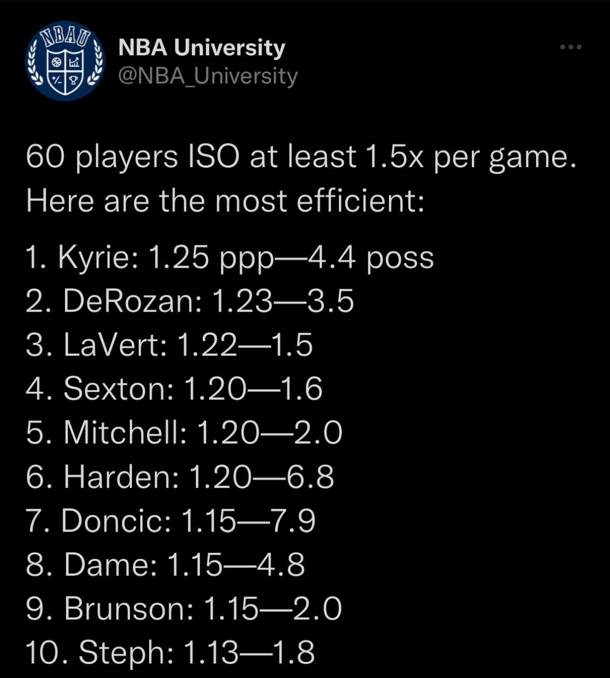610x678 pixels.
Task: Click the Mitchell ranking line
Action: click(184, 432)
